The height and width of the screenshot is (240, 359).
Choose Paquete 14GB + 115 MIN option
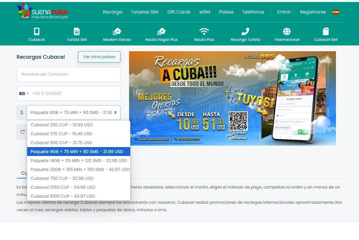(x=79, y=161)
